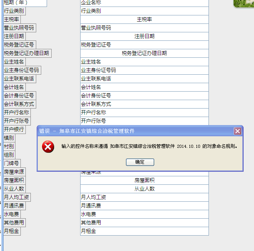The image size is (254, 251).
Task: Click the red error icon in dialog
Action: point(48,147)
